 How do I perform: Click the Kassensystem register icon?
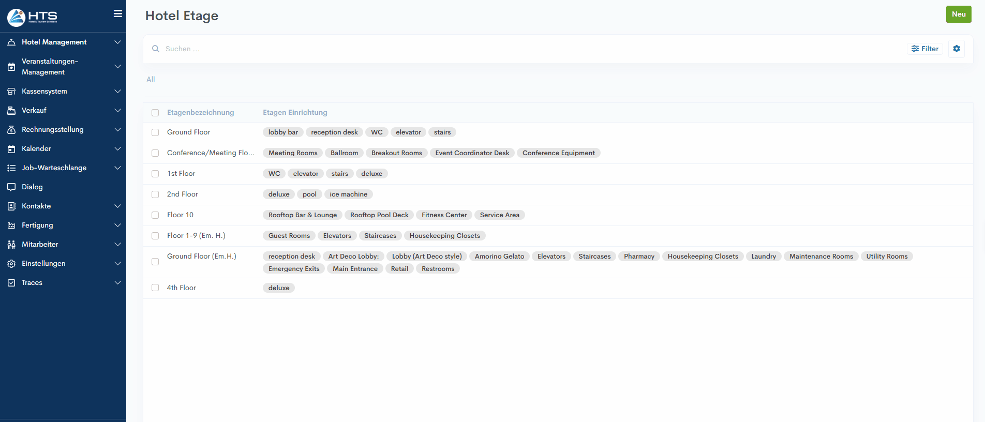click(x=11, y=92)
